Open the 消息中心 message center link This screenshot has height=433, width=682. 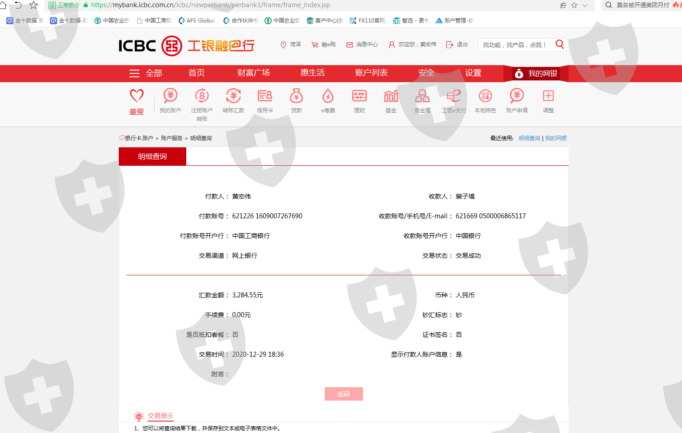pyautogui.click(x=362, y=44)
